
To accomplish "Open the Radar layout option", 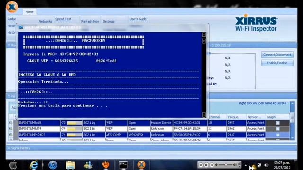I will [x=11, y=19].
